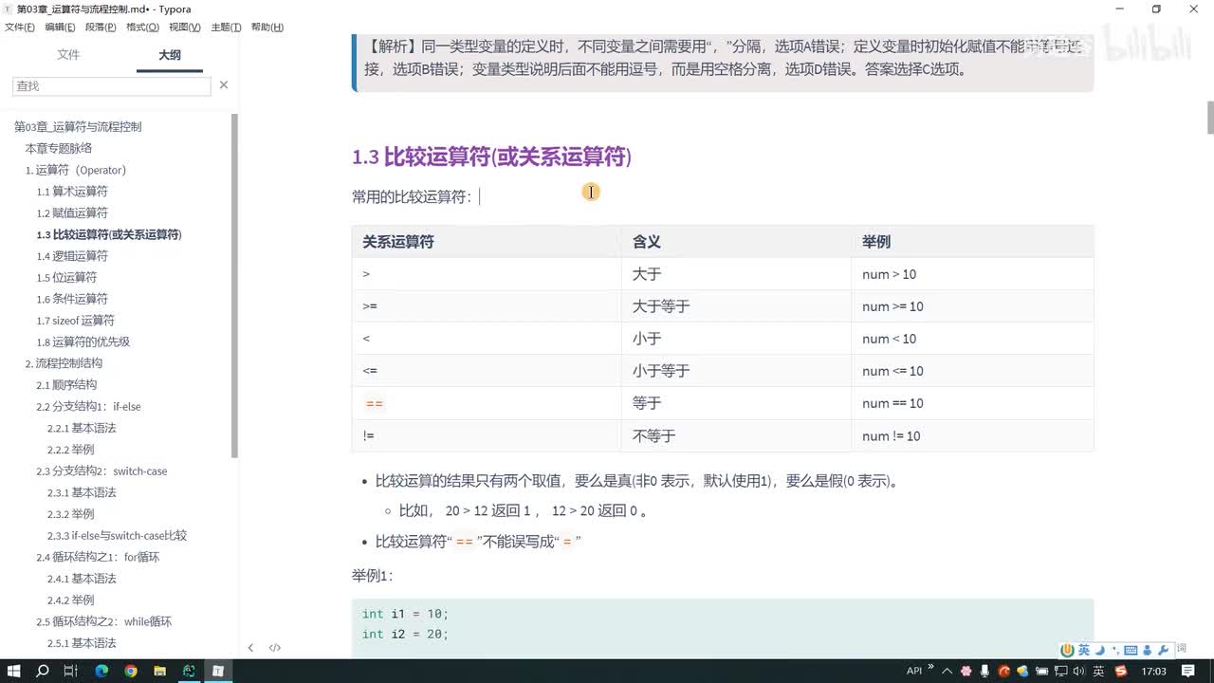Image resolution: width=1214 pixels, height=683 pixels.
Task: Switch to CLion taskbar icon
Action: (x=189, y=671)
